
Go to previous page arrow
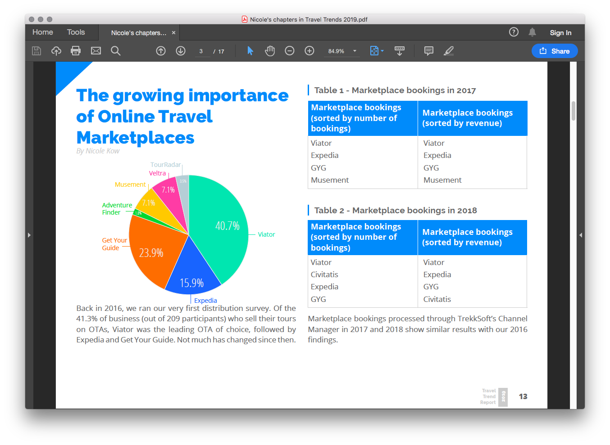click(x=161, y=51)
